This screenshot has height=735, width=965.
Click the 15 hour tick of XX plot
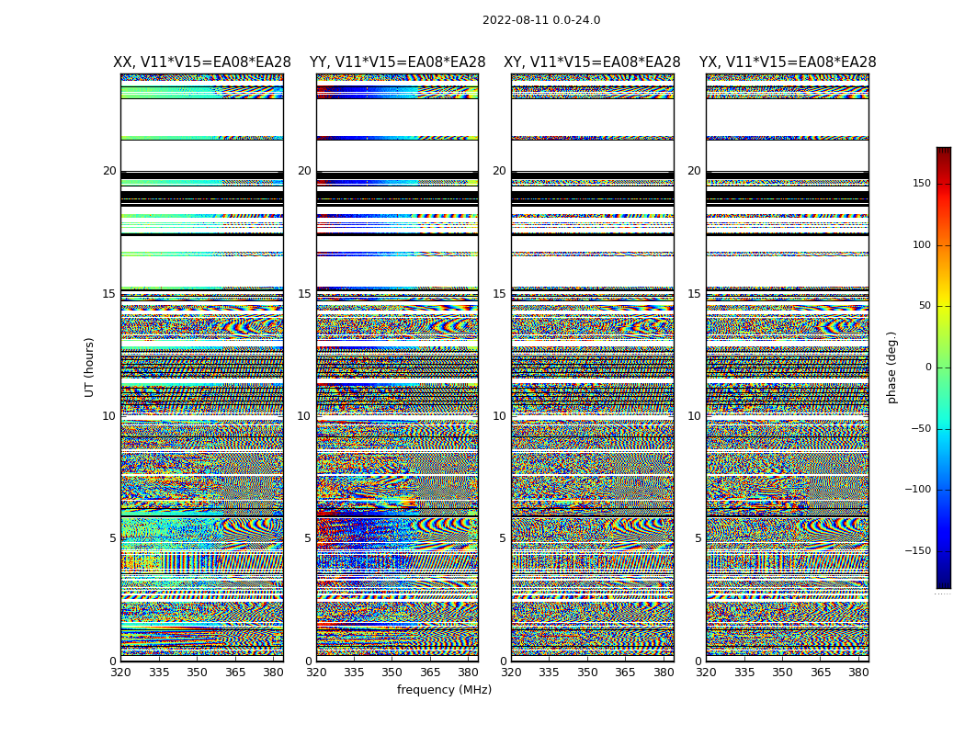[109, 293]
